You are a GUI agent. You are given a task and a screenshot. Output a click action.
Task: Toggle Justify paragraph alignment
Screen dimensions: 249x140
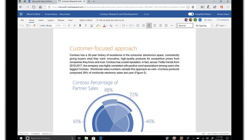[x=166, y=26]
